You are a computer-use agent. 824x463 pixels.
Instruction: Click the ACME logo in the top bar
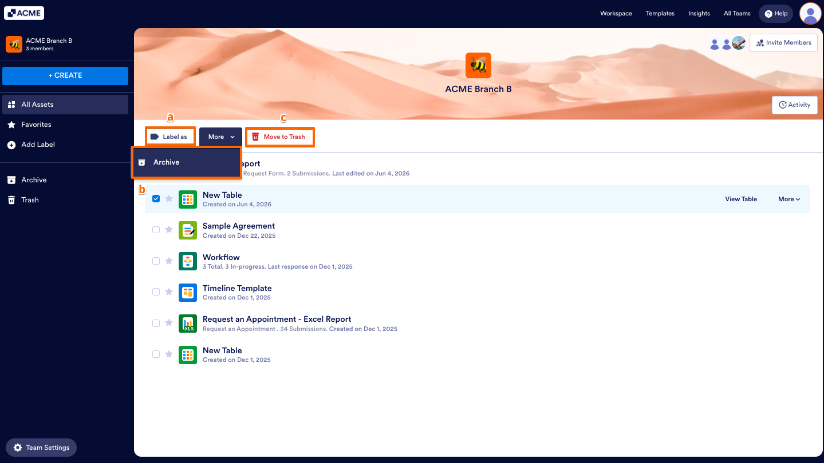(24, 13)
